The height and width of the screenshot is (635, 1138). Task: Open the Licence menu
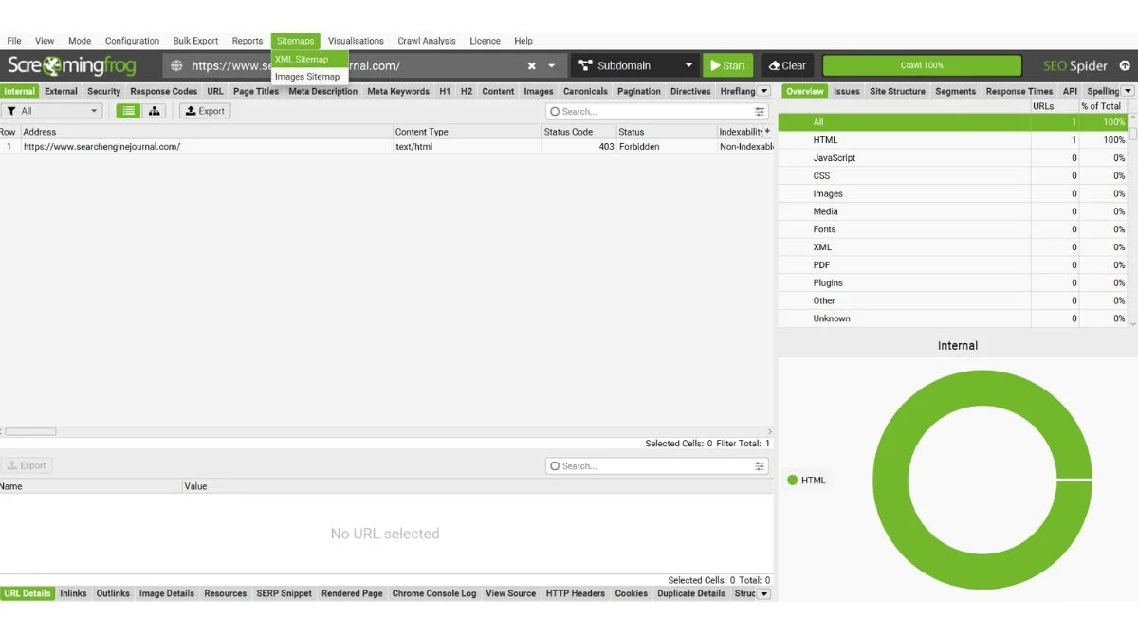click(x=485, y=41)
